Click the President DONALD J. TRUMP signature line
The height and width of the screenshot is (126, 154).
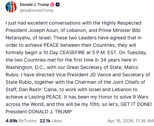click(39, 112)
